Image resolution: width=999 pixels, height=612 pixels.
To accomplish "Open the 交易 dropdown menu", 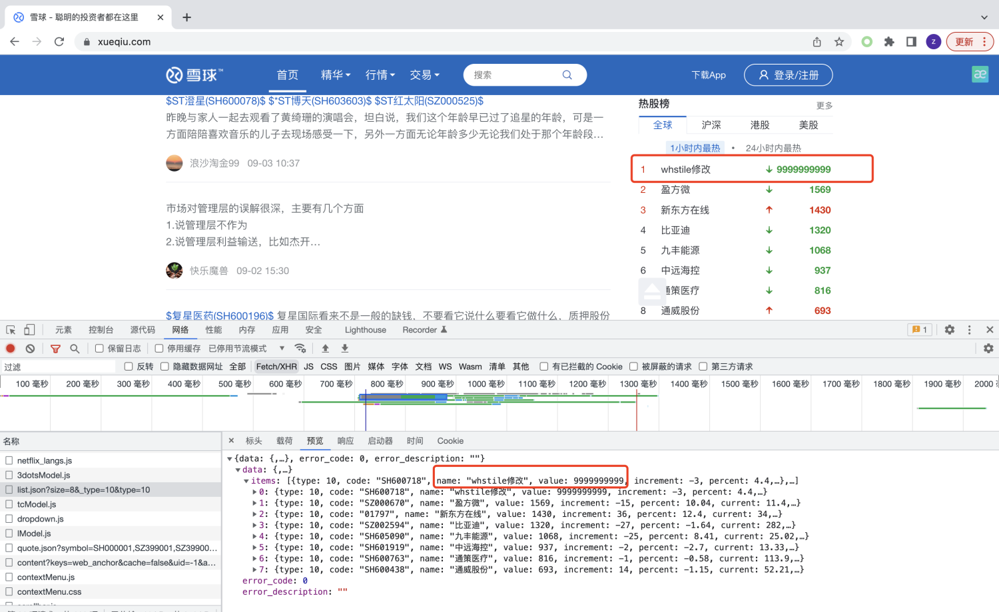I will (x=425, y=75).
